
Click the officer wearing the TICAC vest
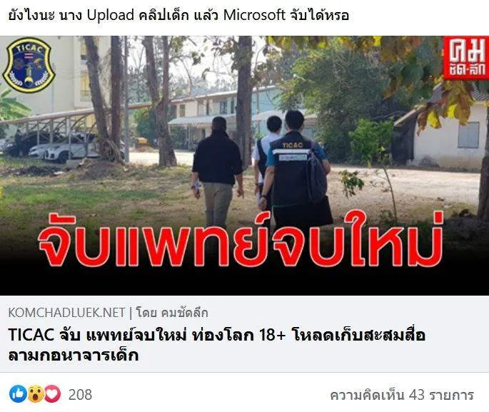[x=296, y=170]
